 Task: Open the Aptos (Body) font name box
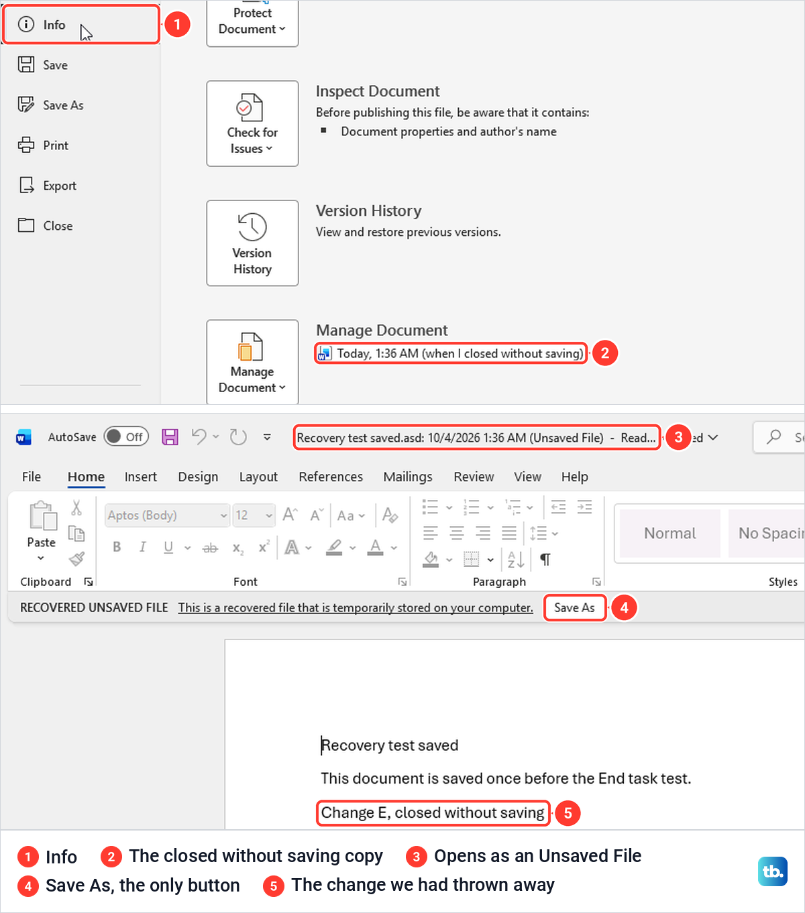coord(167,515)
